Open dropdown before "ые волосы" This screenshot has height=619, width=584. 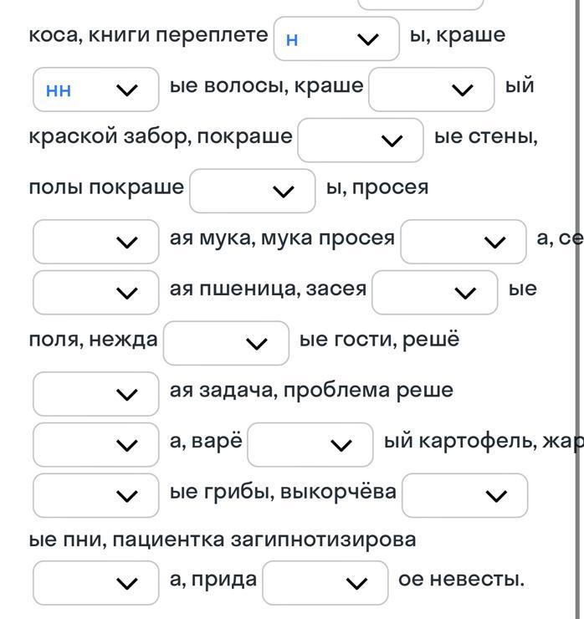[96, 90]
